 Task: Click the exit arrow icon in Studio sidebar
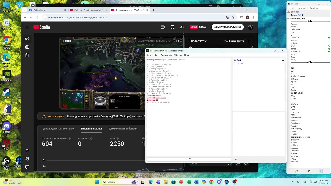pos(27,150)
